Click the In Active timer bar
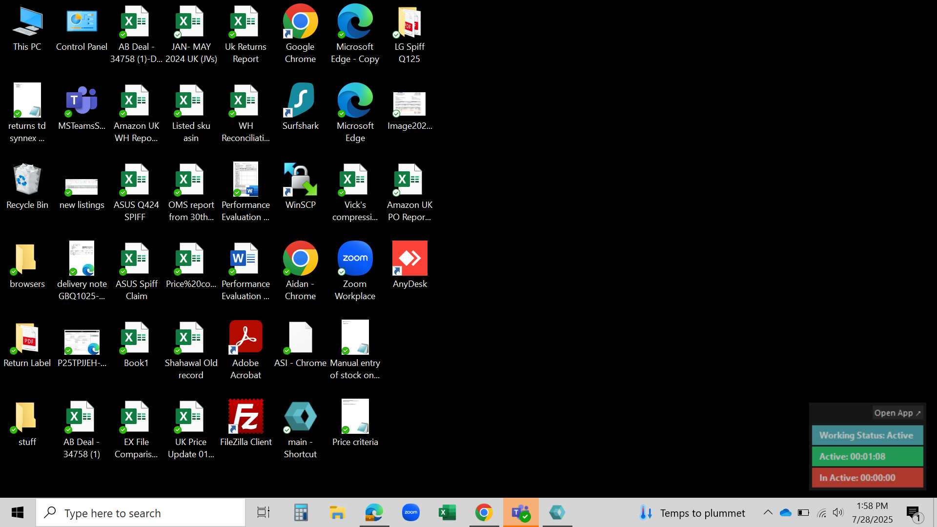Image resolution: width=937 pixels, height=527 pixels. 867,478
